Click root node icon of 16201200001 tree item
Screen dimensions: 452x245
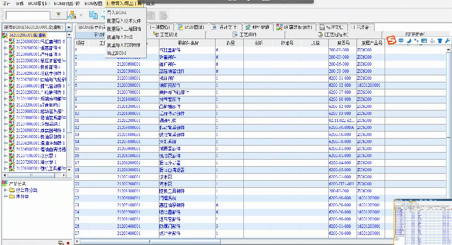pos(5,35)
